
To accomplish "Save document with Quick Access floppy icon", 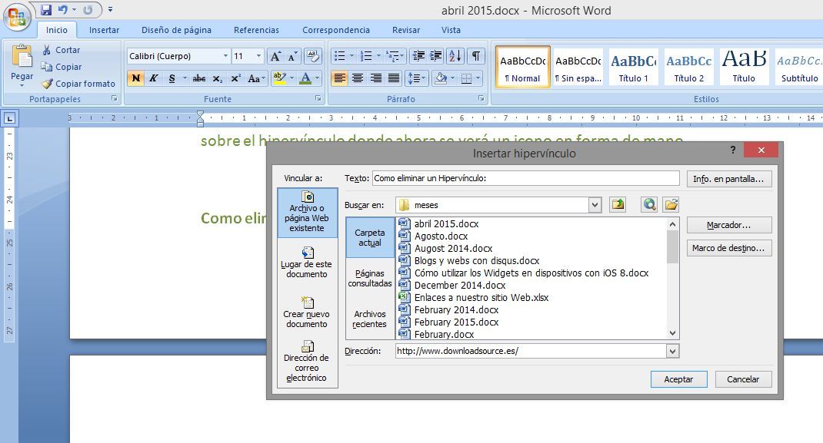I will coord(46,9).
